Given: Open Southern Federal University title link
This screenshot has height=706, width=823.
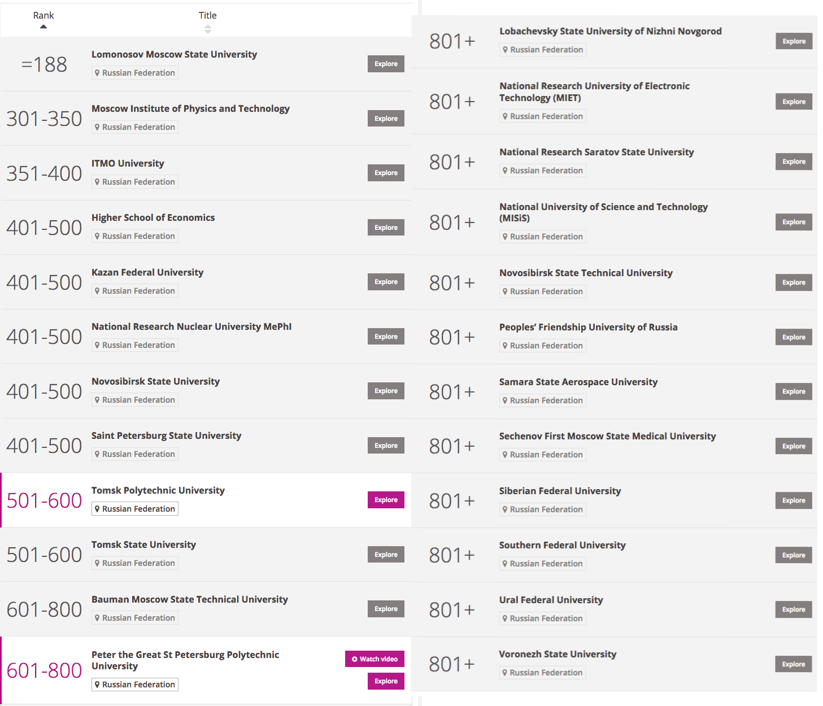Looking at the screenshot, I should pos(562,545).
